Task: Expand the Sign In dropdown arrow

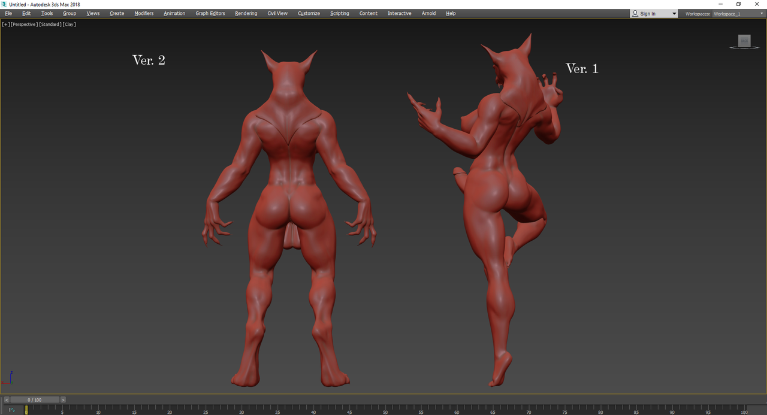Action: pos(674,14)
